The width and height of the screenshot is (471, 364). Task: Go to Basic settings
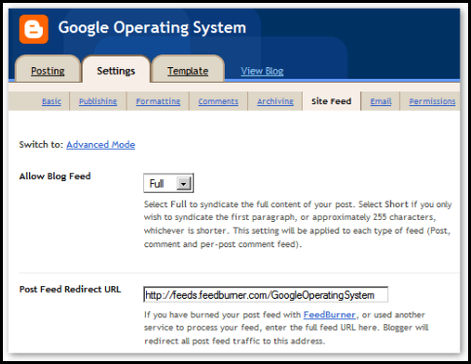tap(52, 101)
